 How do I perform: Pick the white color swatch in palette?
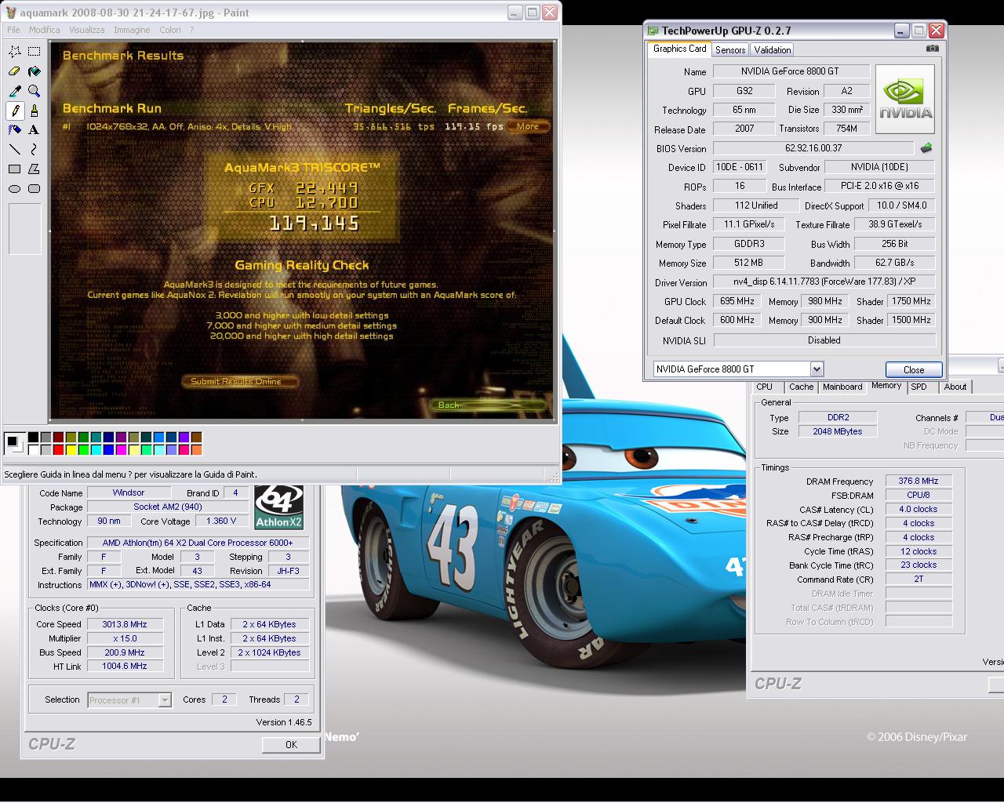(34, 449)
